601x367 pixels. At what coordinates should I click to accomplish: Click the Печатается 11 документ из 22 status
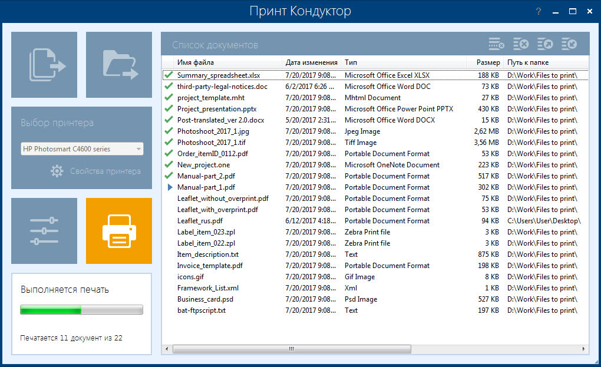pos(71,338)
